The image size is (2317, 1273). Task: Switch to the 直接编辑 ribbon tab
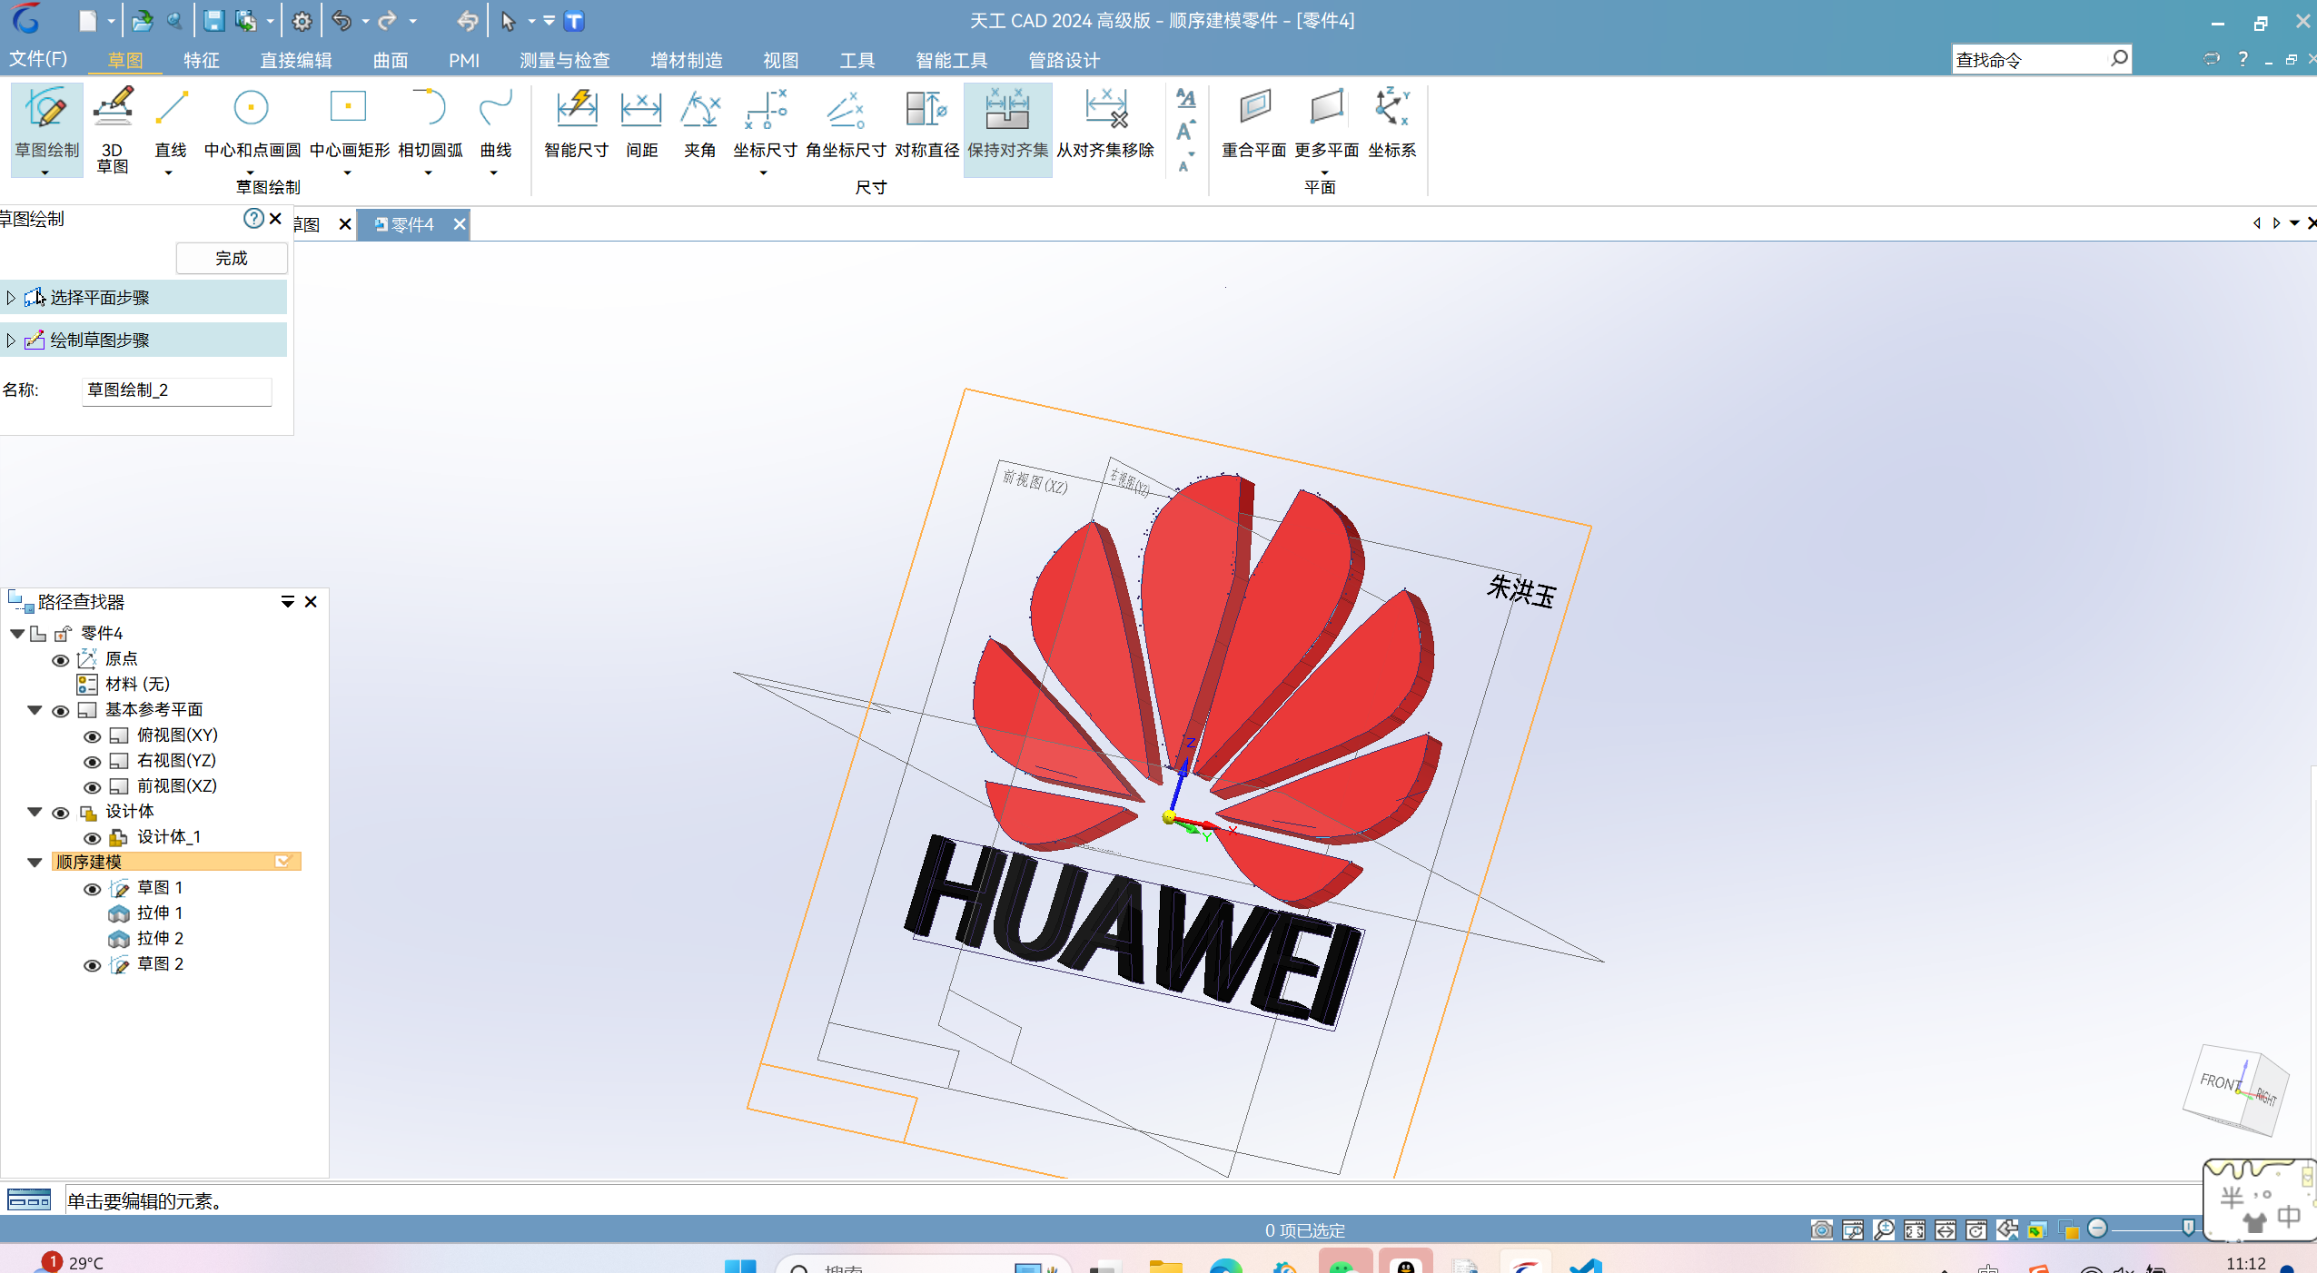pyautogui.click(x=296, y=60)
